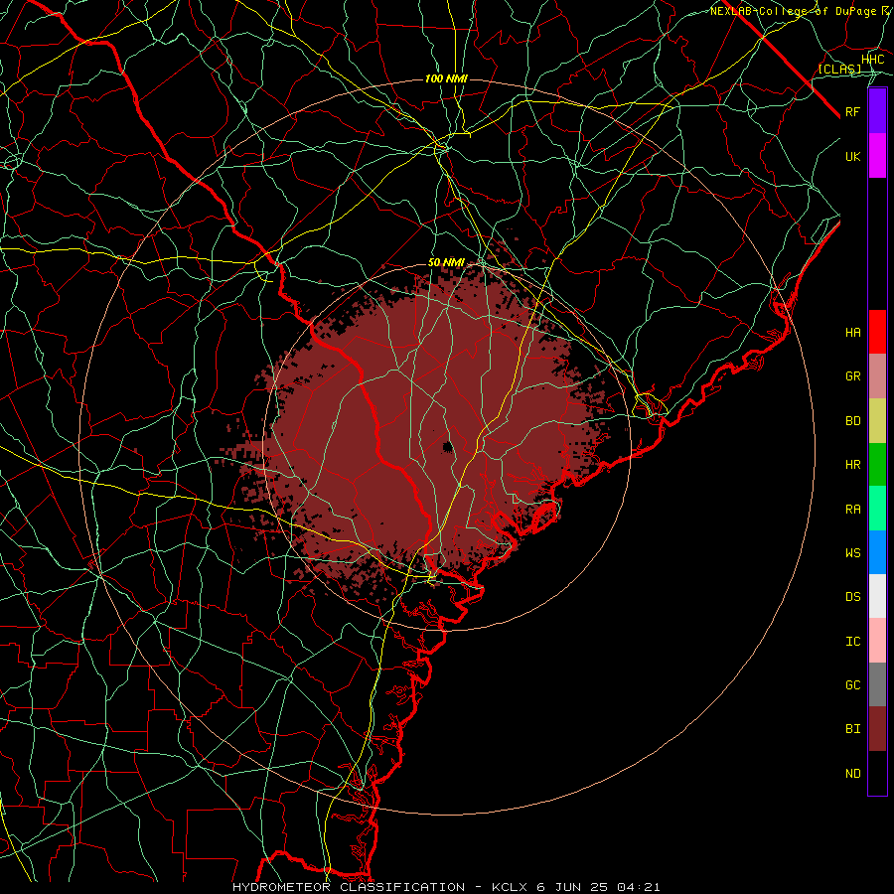Click the UK legend label
Viewport: 894px width, 894px height.
click(852, 156)
